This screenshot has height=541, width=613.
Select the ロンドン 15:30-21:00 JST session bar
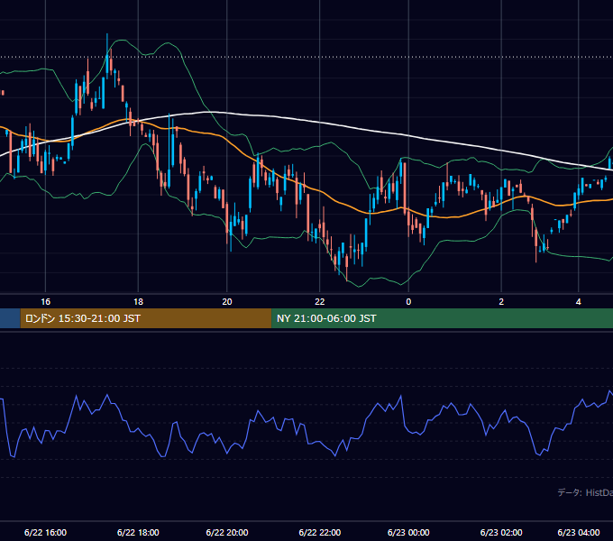pos(146,318)
